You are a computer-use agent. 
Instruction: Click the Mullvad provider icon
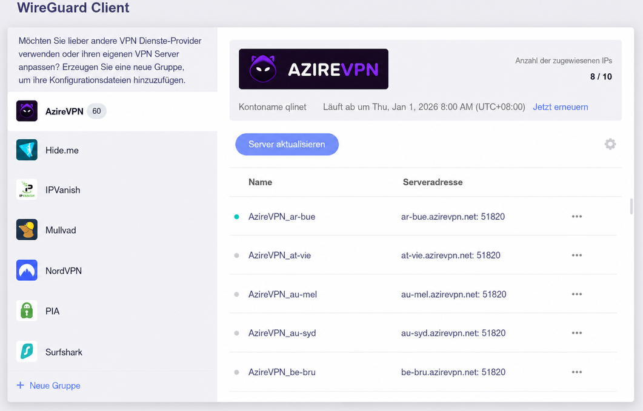click(x=27, y=230)
